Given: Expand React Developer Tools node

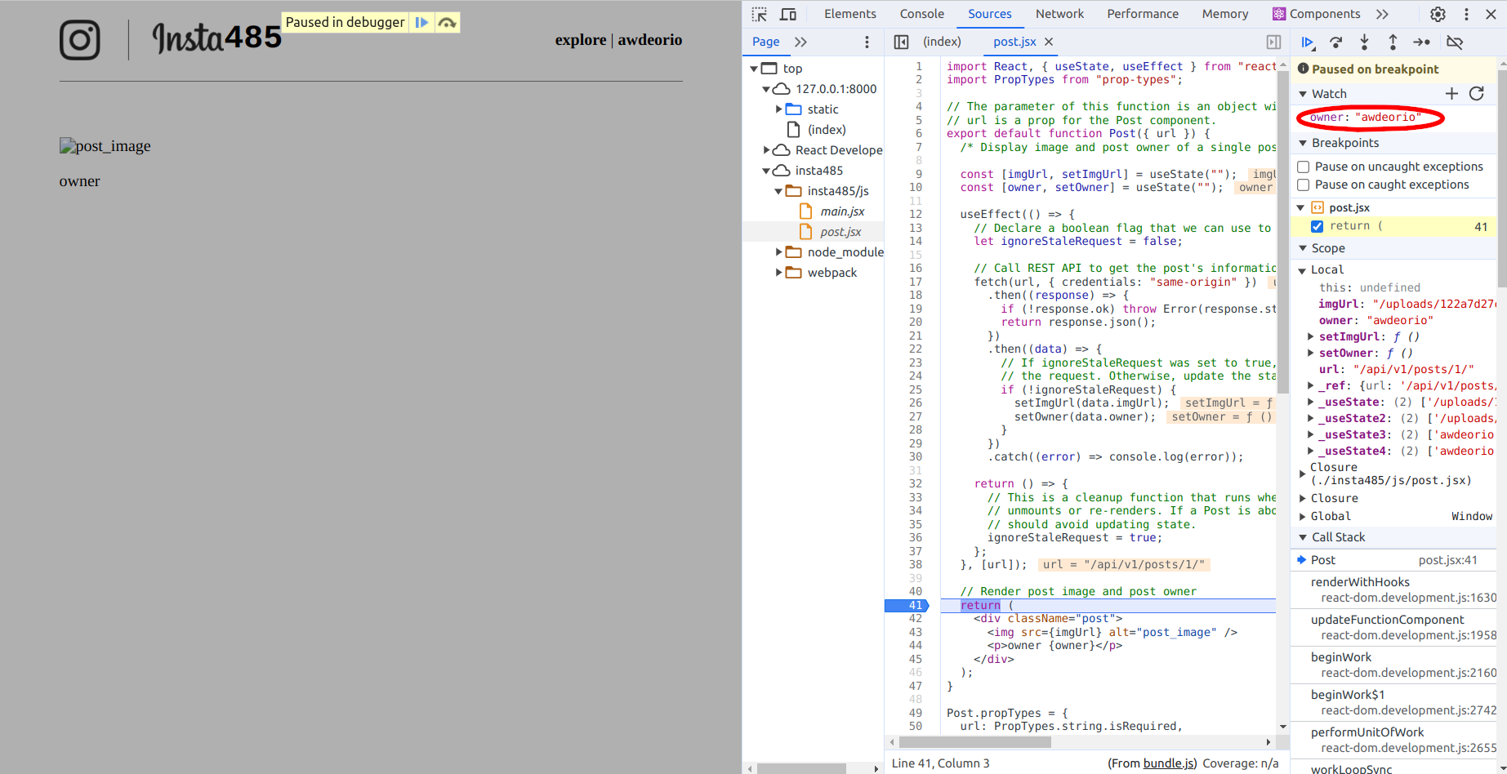Looking at the screenshot, I should pyautogui.click(x=766, y=150).
